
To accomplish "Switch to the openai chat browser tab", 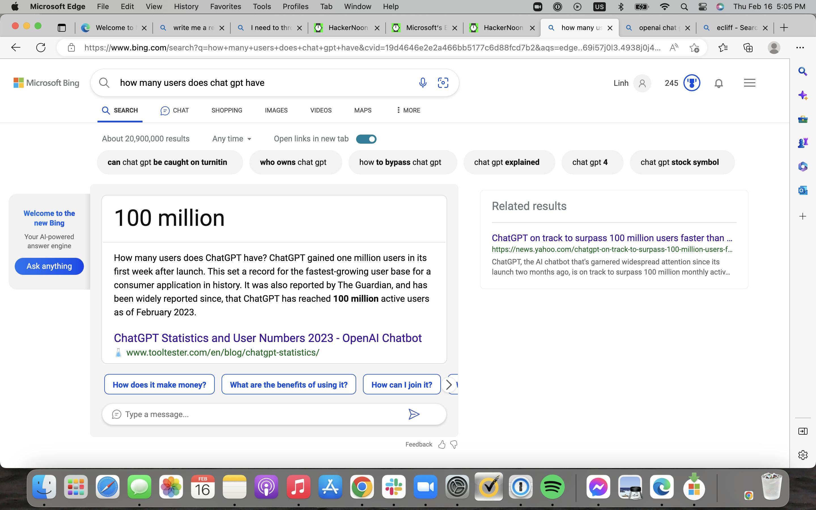I will tap(657, 28).
